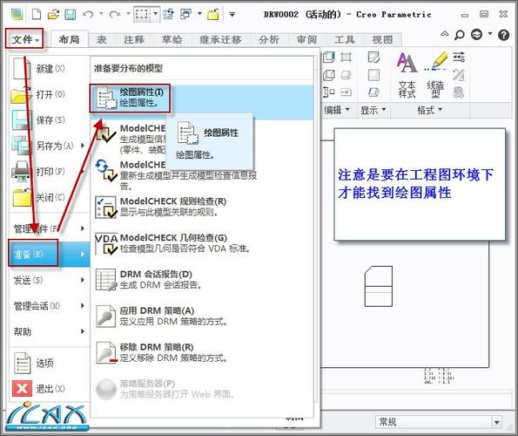Collapse the ribbon with the up chevron

coord(445,33)
